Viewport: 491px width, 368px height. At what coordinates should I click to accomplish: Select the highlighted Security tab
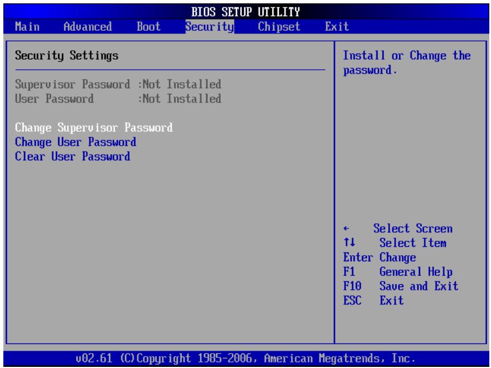click(209, 27)
